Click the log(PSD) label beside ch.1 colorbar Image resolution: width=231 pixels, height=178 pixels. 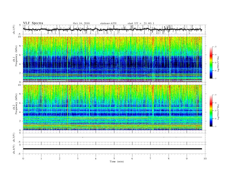click(x=218, y=64)
